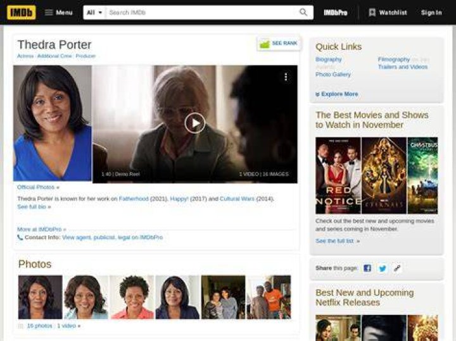Open the Red Notice poster
Screen dimensions: 456x341
(x=338, y=176)
